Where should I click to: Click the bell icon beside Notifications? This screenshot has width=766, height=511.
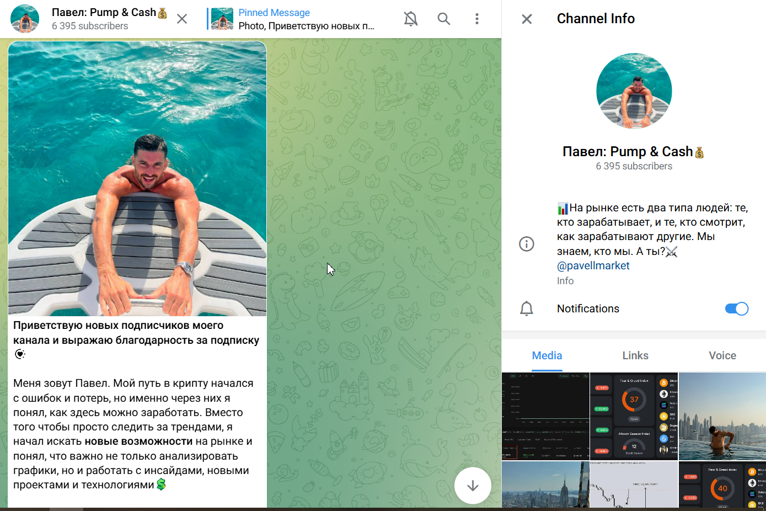[527, 308]
